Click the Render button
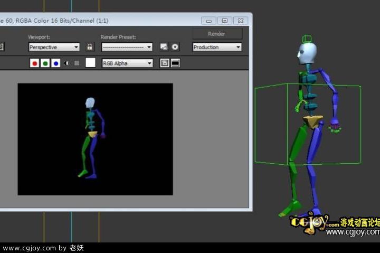The width and height of the screenshot is (380, 253). 217,34
